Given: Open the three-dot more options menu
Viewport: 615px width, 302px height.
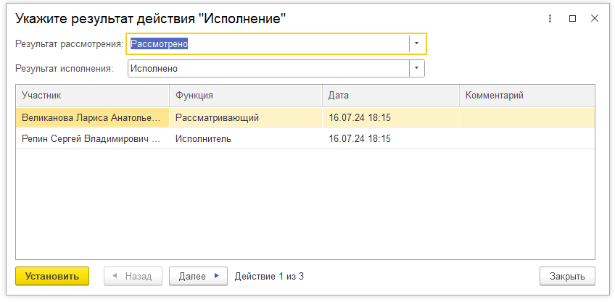Looking at the screenshot, I should [550, 19].
